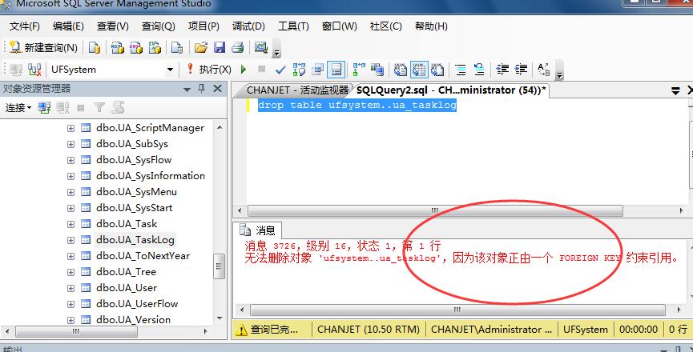Click Specify Values for Template Parameters icon

544,70
